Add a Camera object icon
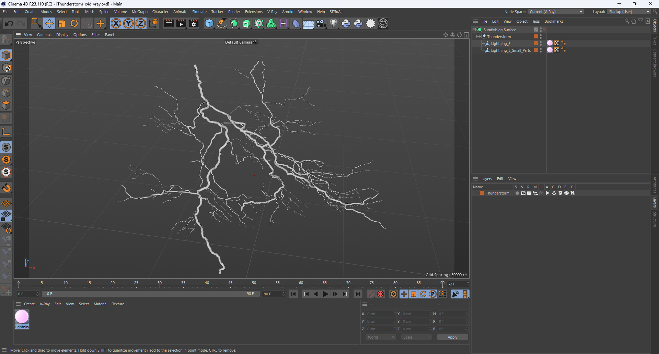659x354 pixels. 321,23
